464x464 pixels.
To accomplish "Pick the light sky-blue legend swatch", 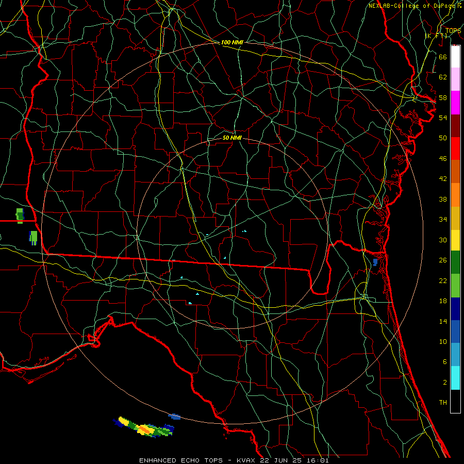I will tap(455, 355).
